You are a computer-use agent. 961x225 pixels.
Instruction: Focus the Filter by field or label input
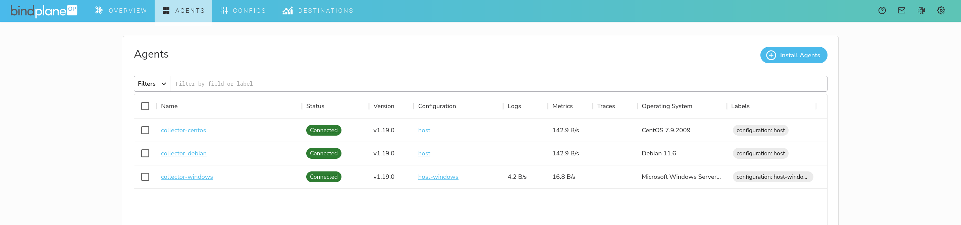[x=498, y=84]
